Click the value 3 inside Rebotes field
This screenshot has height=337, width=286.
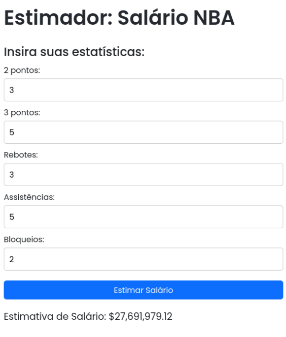(x=12, y=175)
